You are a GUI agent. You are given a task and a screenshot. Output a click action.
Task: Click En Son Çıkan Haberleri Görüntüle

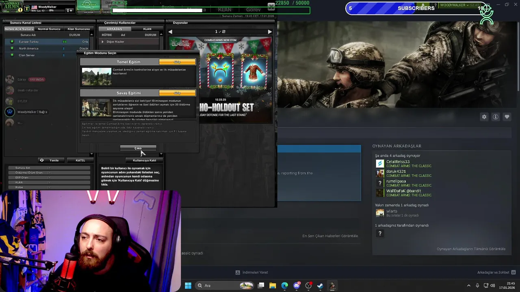tap(330, 236)
